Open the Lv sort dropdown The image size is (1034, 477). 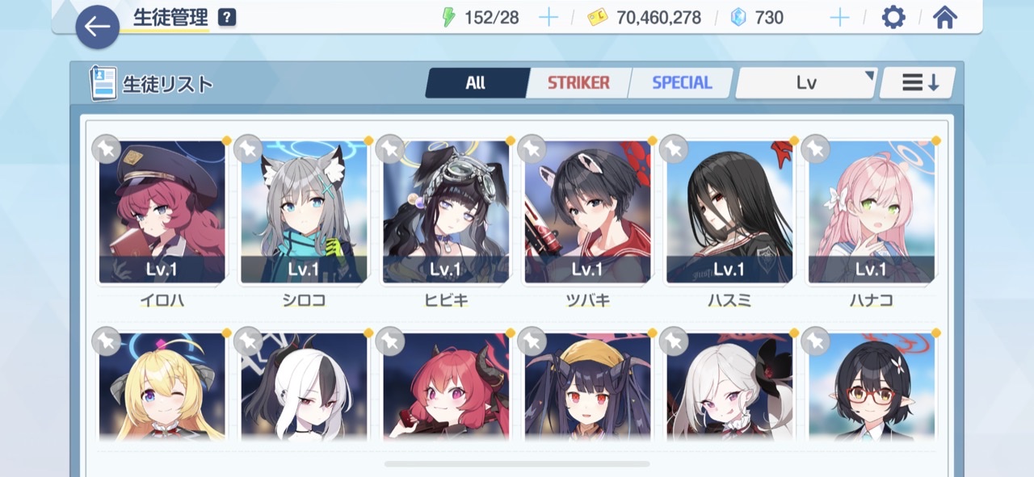806,82
